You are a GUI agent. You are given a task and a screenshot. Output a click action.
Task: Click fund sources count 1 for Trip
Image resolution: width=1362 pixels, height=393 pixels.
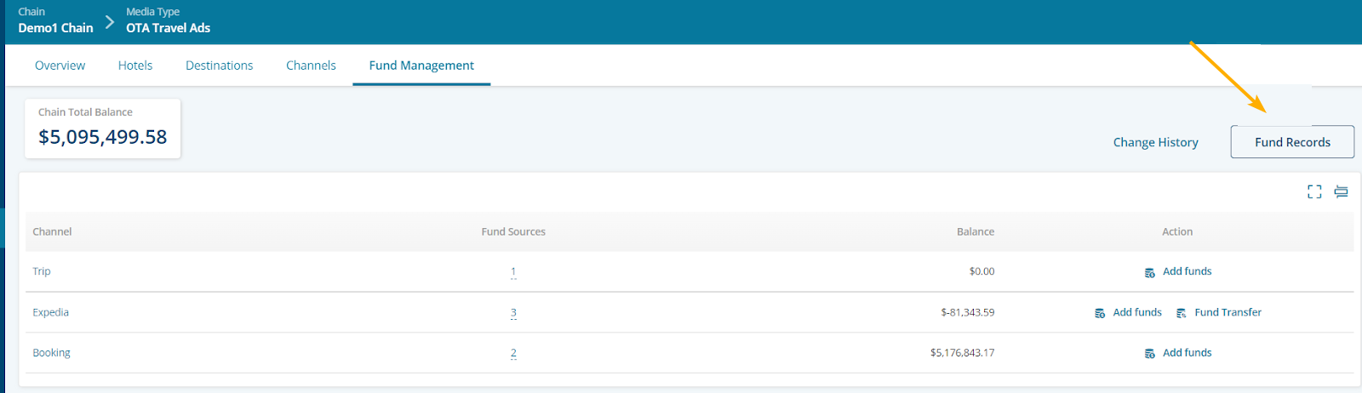(x=513, y=271)
